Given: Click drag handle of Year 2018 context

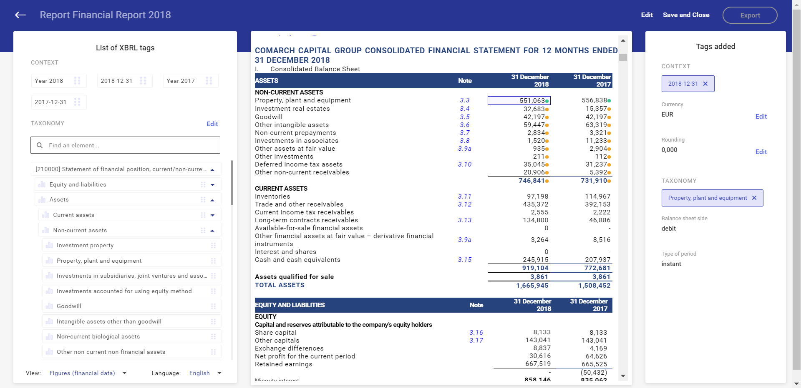Looking at the screenshot, I should pos(77,81).
